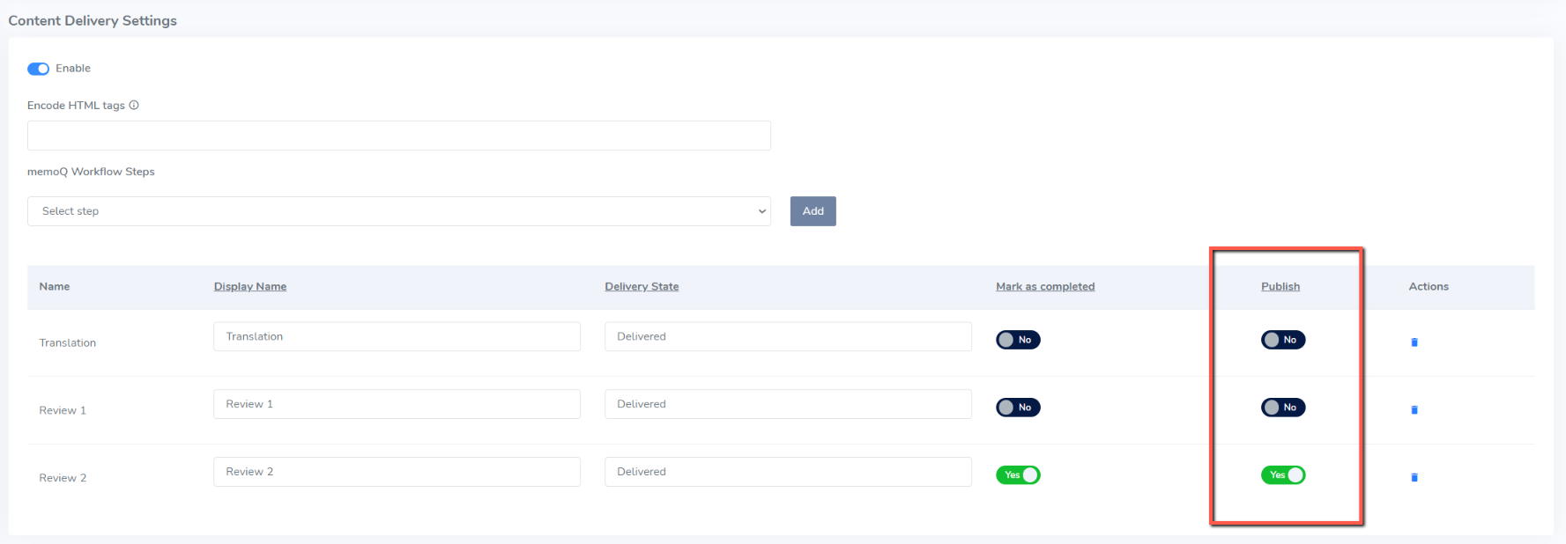Focus the Encode HTML tags input field

tap(399, 136)
